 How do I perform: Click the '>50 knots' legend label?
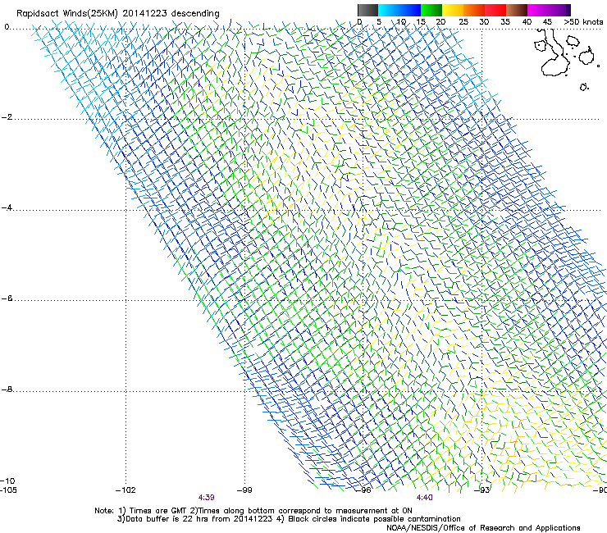click(x=583, y=22)
